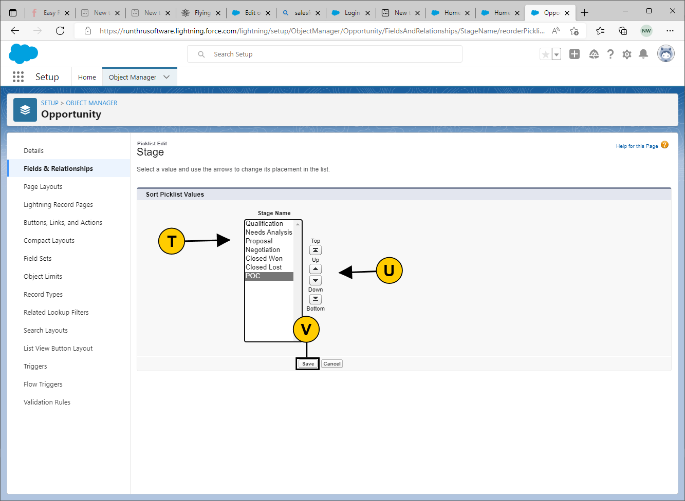Click the Global Actions plus icon

(x=575, y=54)
